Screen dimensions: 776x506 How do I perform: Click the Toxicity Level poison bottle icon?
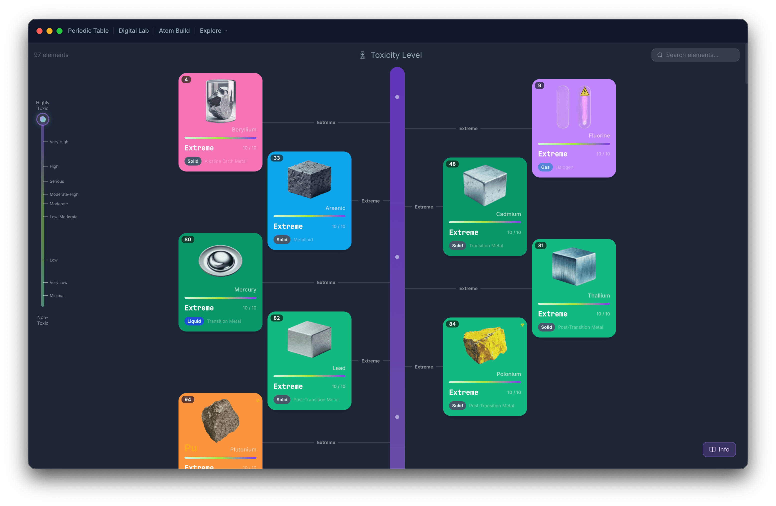pyautogui.click(x=362, y=55)
